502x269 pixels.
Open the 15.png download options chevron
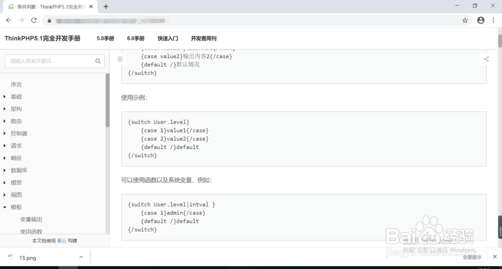point(81,257)
